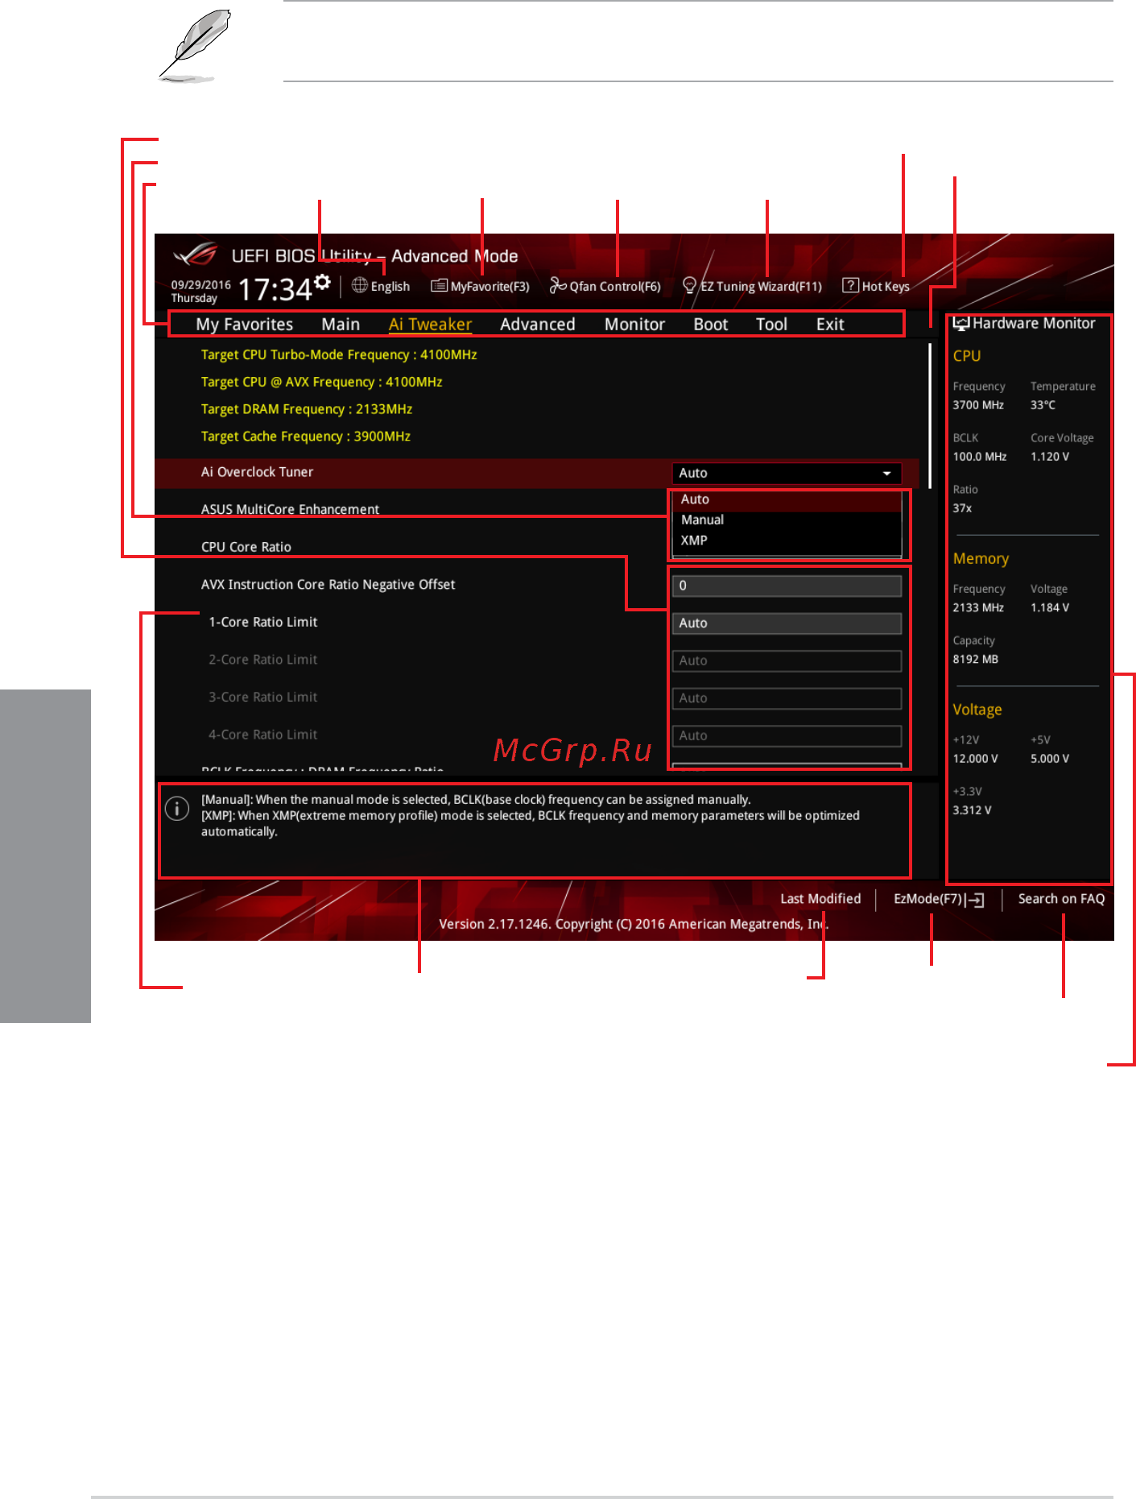
Task: Click Target DRAM Frequency : 2133MHz
Action: (x=306, y=409)
